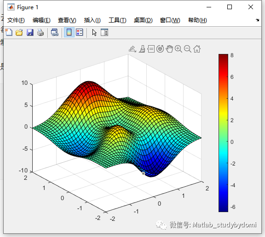
Task: Close the Figure 1 window
Action: tap(251, 7)
